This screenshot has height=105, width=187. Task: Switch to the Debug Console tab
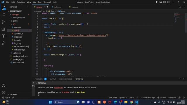click(x=65, y=79)
